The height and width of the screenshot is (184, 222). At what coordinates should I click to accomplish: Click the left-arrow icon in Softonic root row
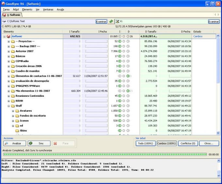[120, 36]
